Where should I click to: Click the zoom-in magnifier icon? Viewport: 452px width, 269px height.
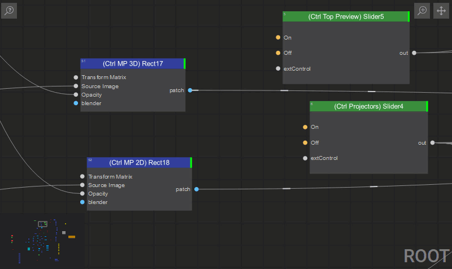click(x=422, y=11)
